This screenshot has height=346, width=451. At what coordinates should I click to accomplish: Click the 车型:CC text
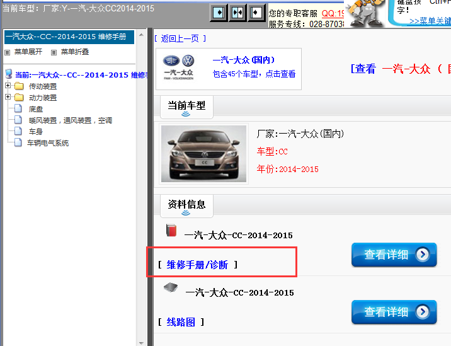[x=272, y=151]
